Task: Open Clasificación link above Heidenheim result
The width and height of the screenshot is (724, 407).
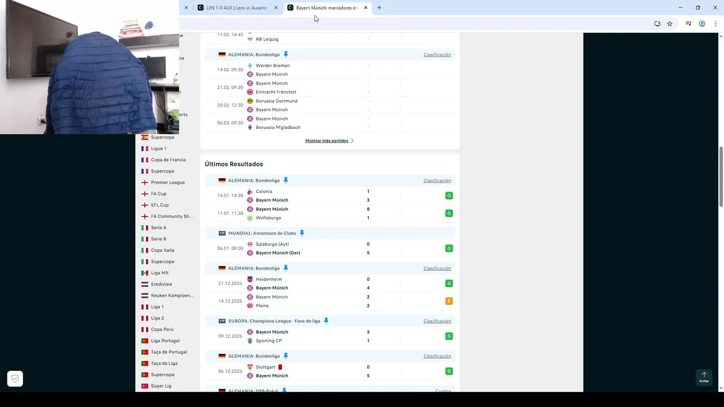Action: point(437,269)
